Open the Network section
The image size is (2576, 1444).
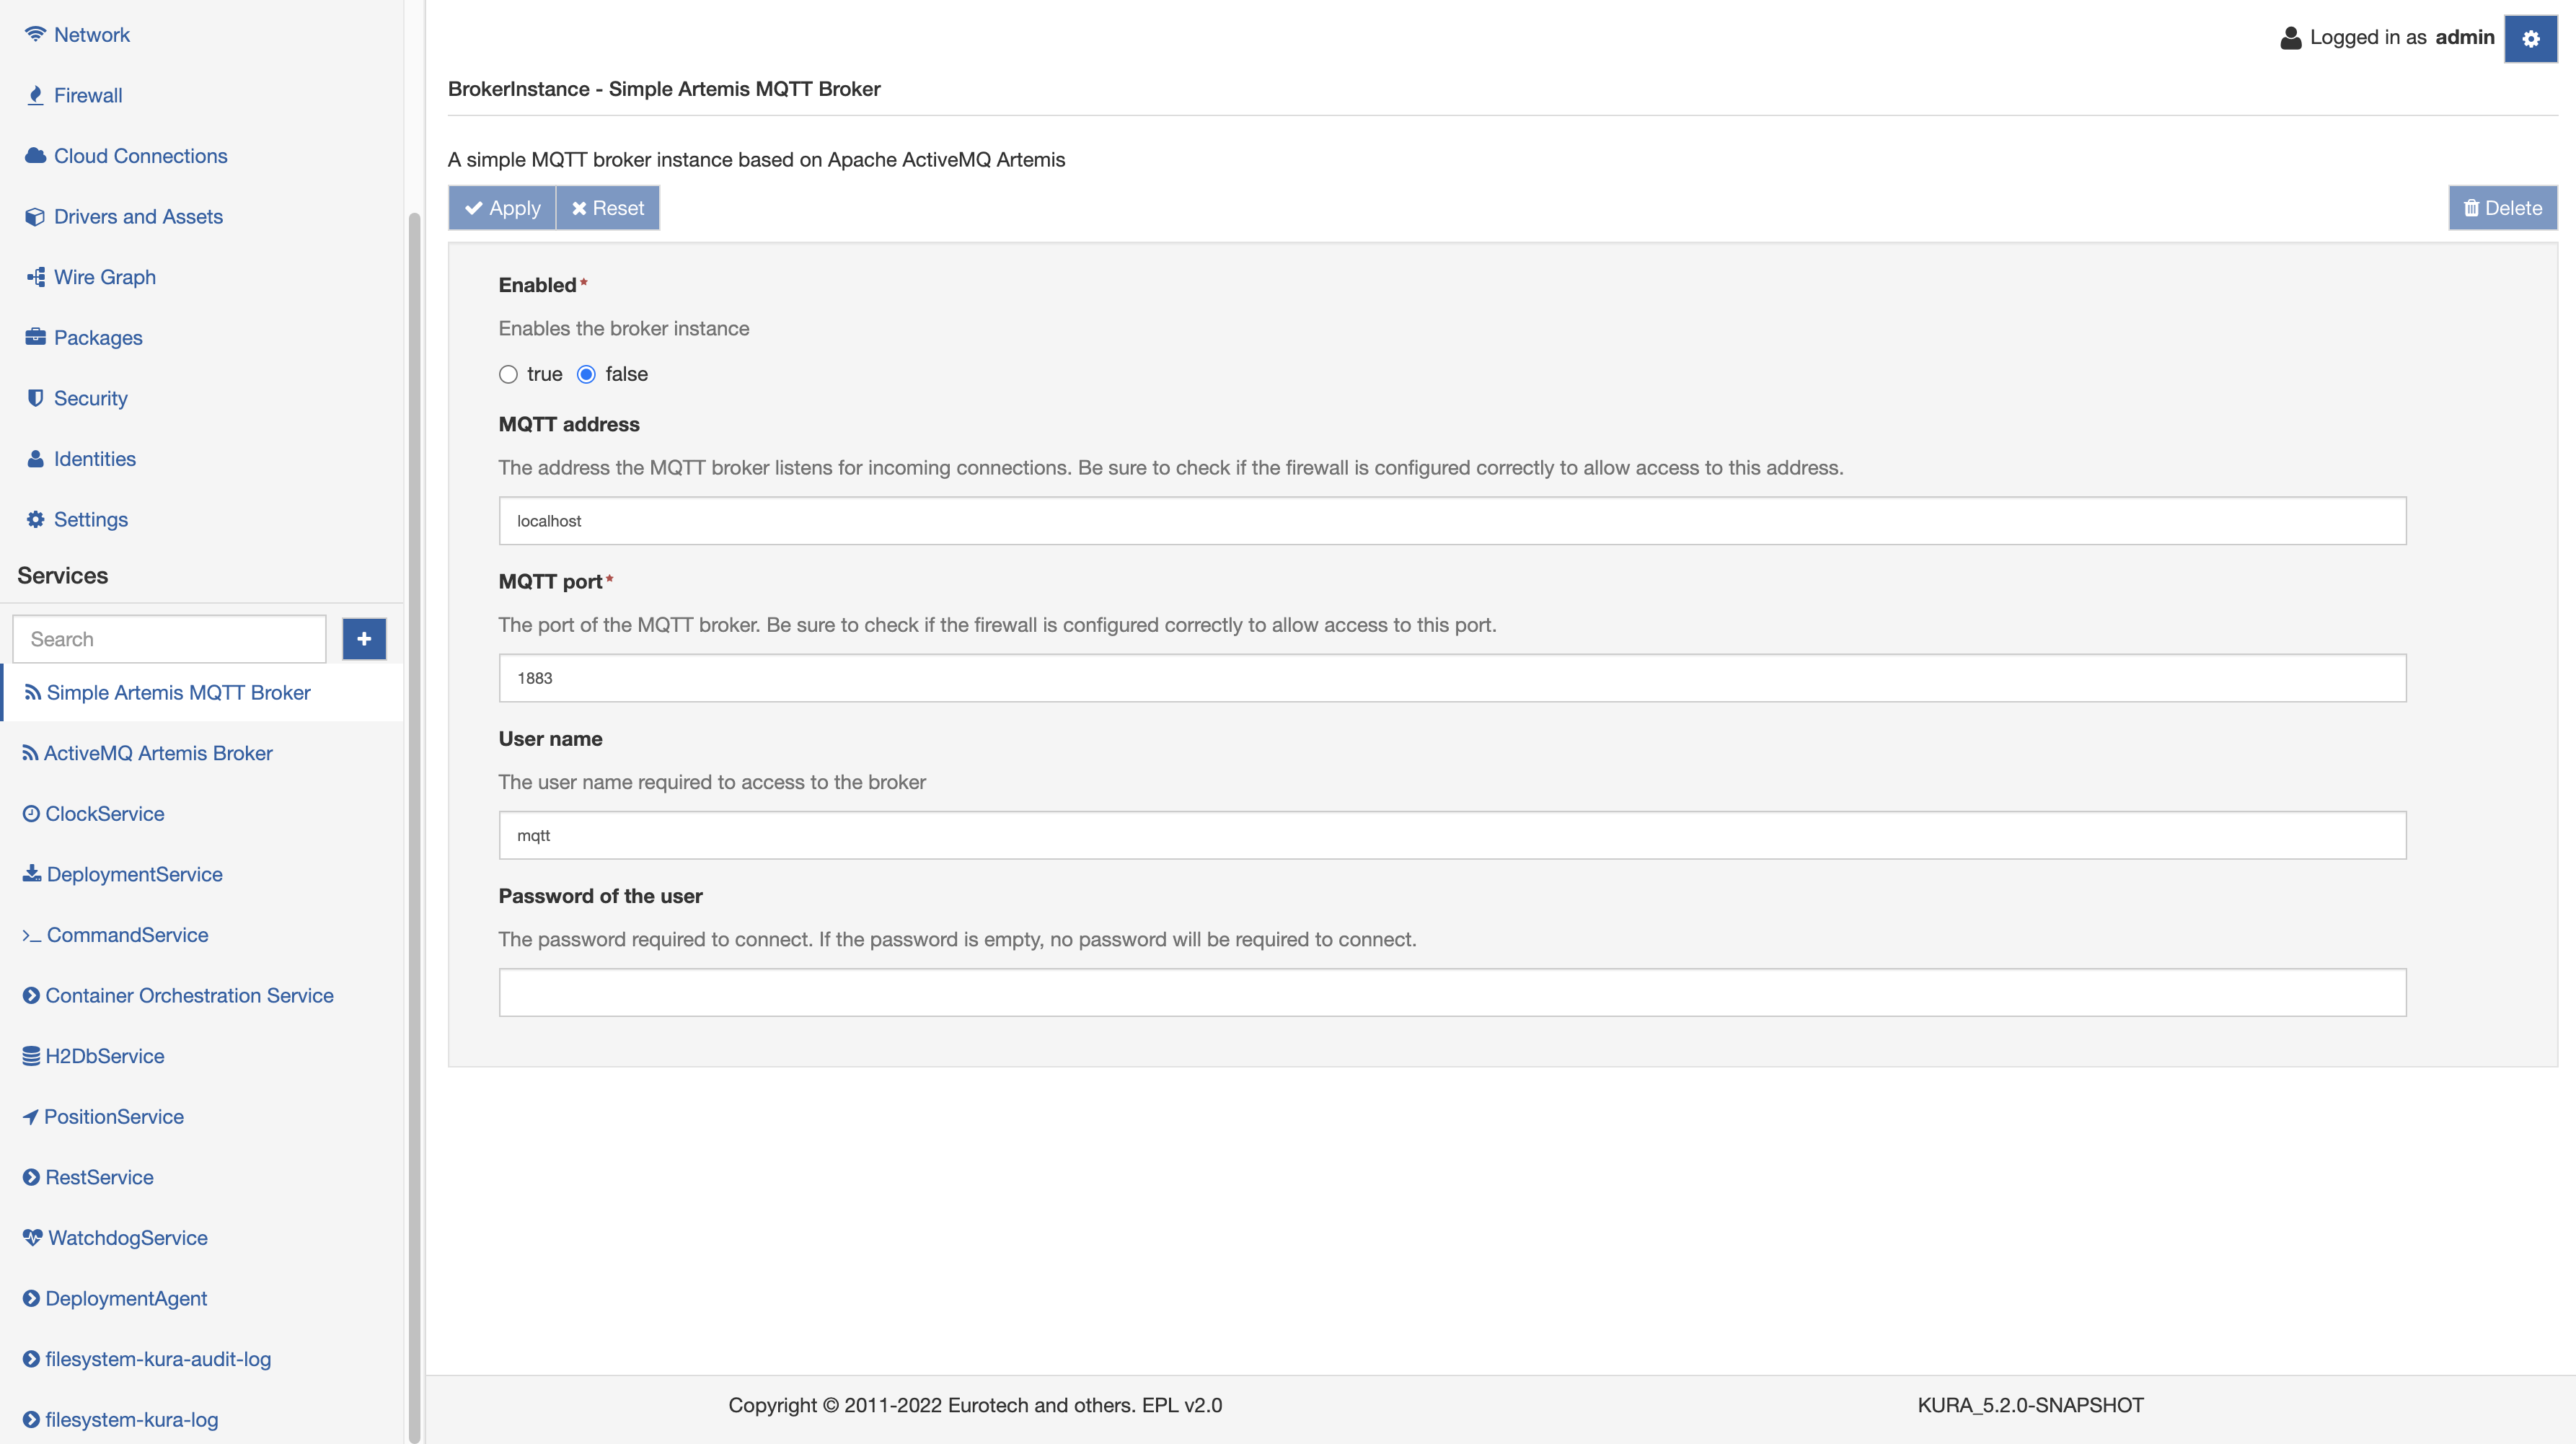92,34
